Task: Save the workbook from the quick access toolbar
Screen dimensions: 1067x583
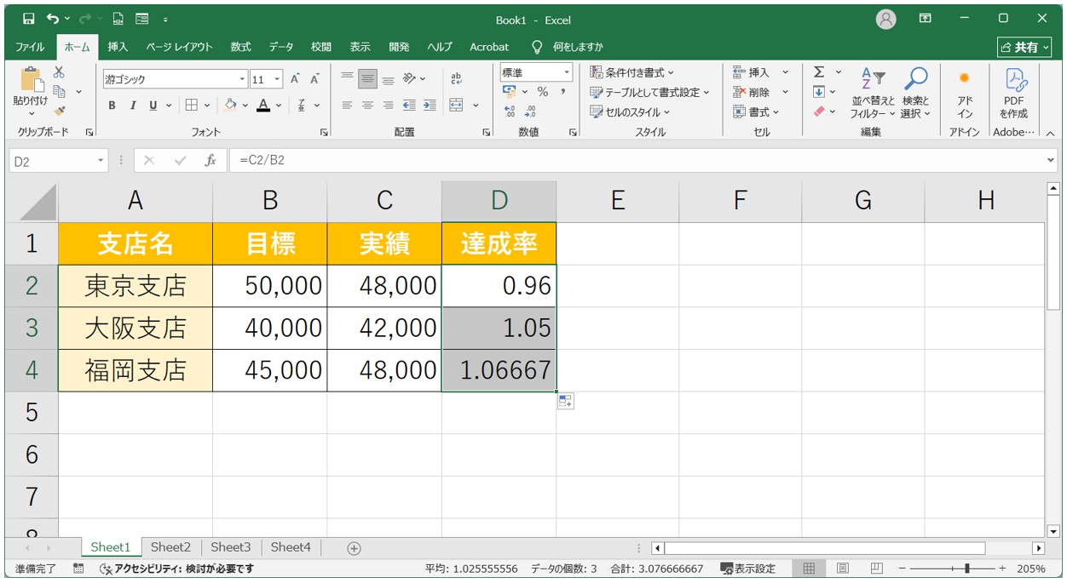Action: click(x=28, y=20)
